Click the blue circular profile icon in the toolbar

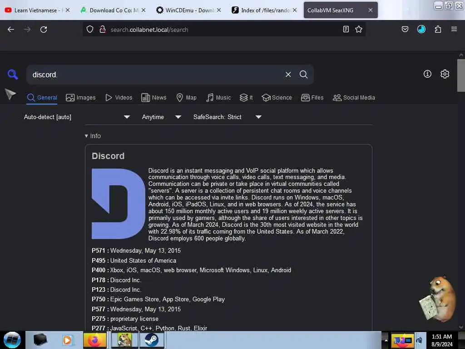click(x=421, y=29)
